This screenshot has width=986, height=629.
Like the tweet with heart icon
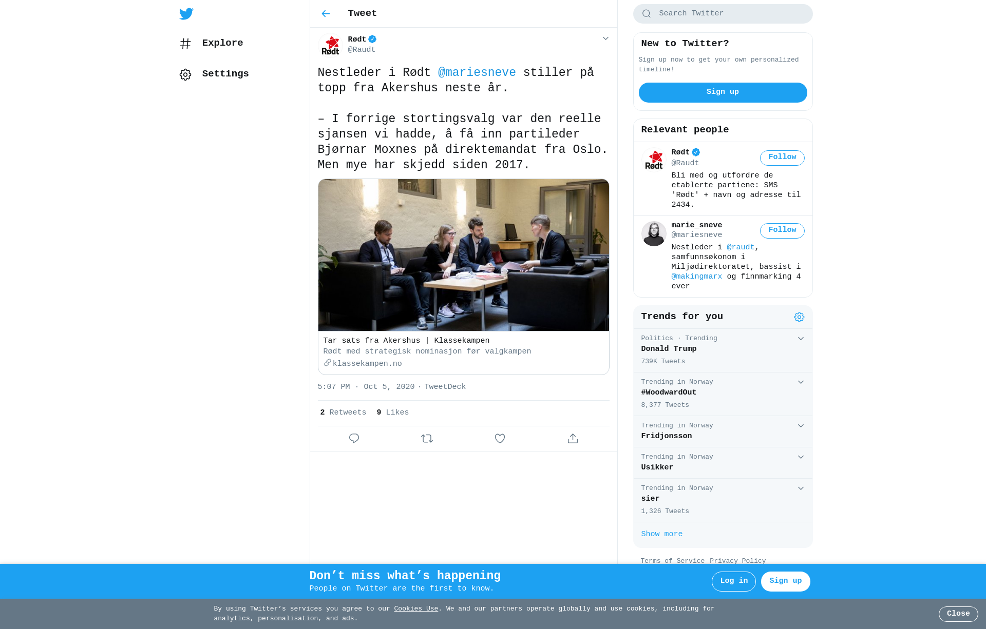click(x=500, y=439)
